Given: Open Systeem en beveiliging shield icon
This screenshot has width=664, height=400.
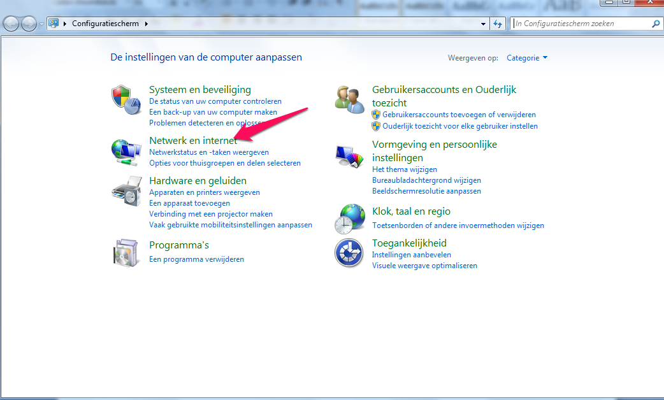Looking at the screenshot, I should pos(126,99).
